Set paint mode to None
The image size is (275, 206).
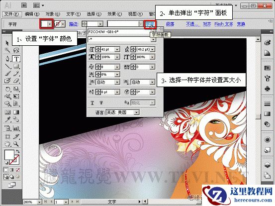pos(18,170)
